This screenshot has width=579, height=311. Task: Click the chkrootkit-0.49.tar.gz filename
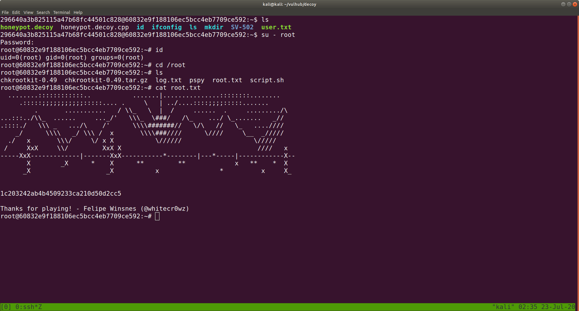pos(106,80)
